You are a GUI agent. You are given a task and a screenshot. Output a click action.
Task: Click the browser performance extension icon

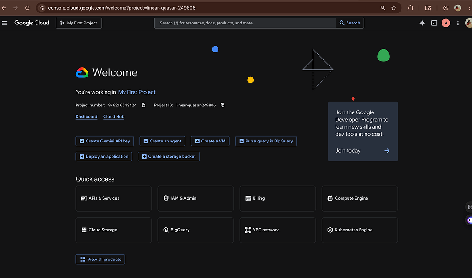446,8
